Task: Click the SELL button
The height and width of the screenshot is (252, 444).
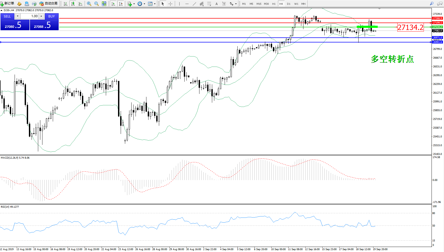Action: point(7,16)
